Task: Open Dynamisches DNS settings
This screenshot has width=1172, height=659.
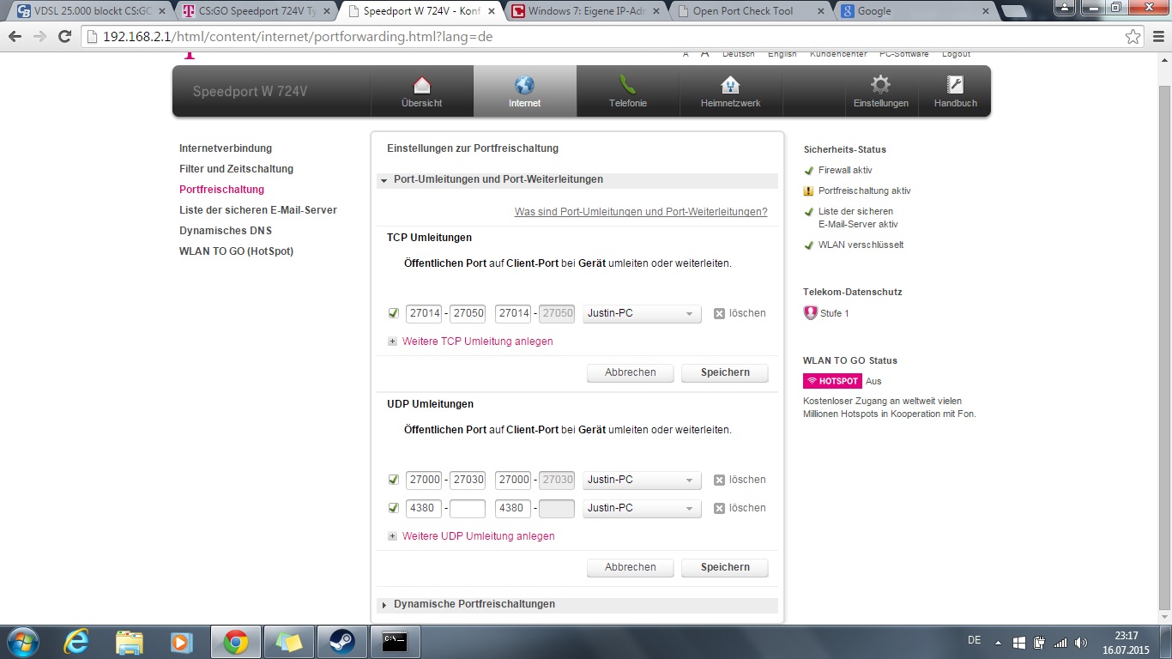Action: [x=226, y=231]
